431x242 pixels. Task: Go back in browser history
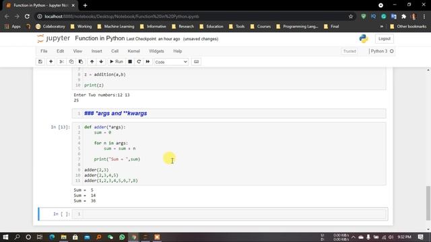[x=7, y=16]
